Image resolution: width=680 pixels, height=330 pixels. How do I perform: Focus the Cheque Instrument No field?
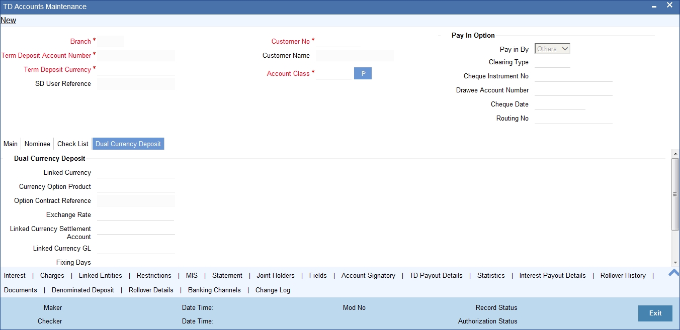tap(573, 76)
